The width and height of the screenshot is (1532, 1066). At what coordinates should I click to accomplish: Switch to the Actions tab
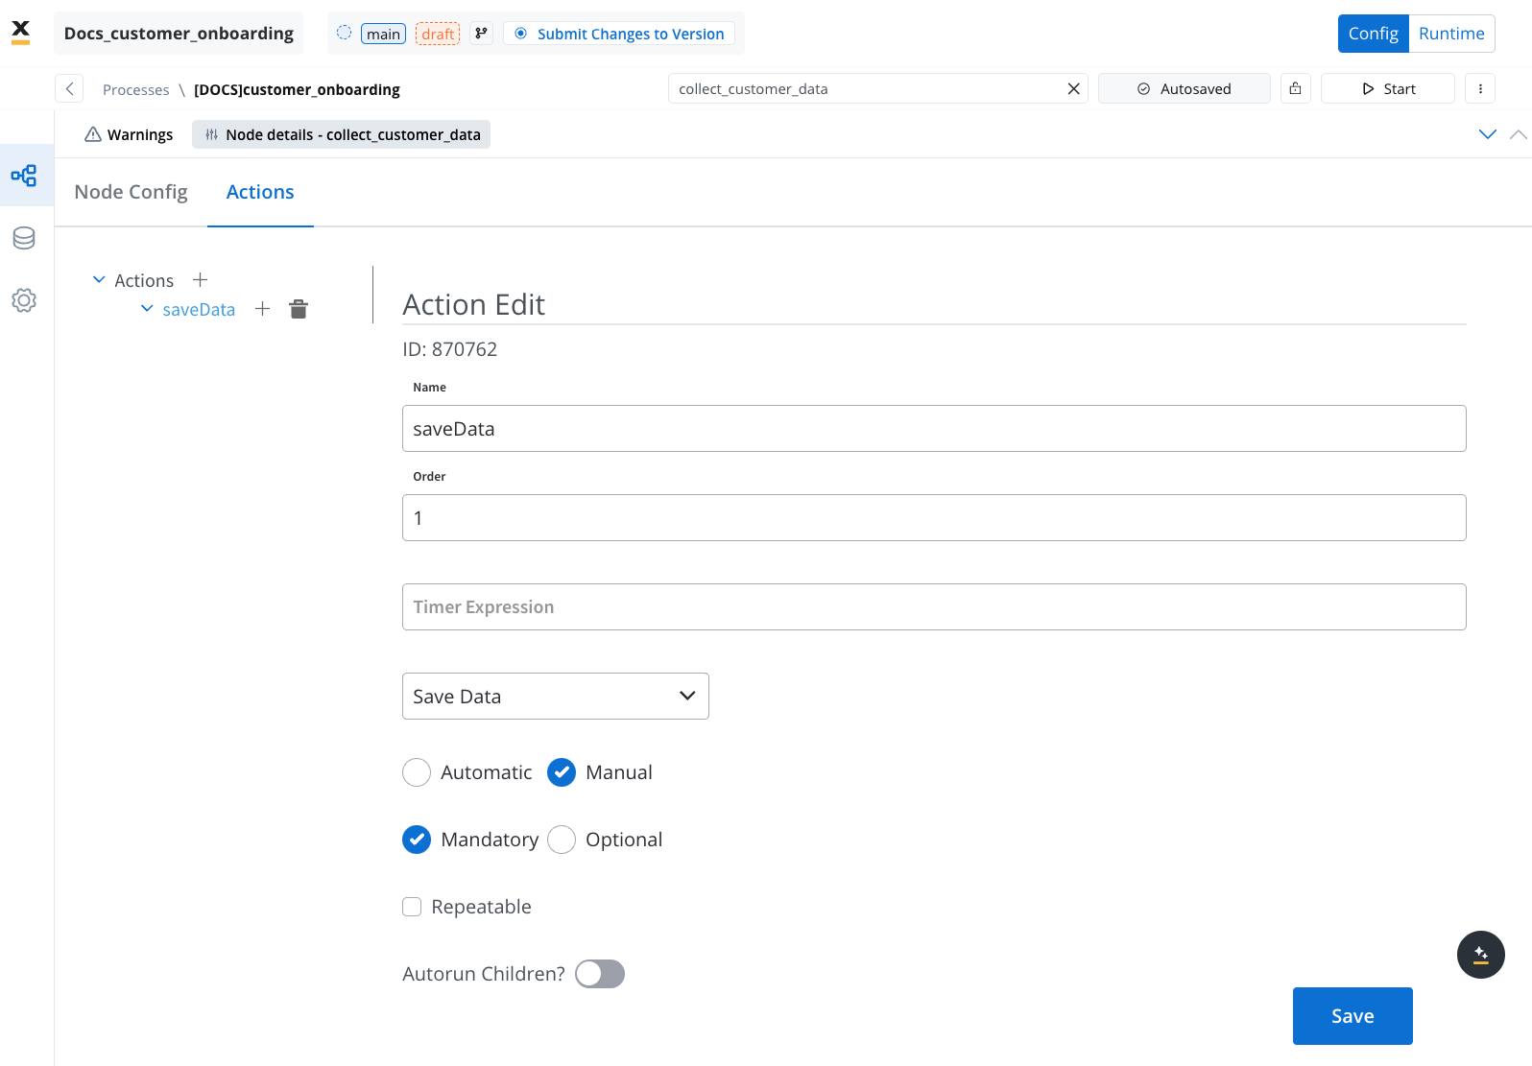coord(260,192)
